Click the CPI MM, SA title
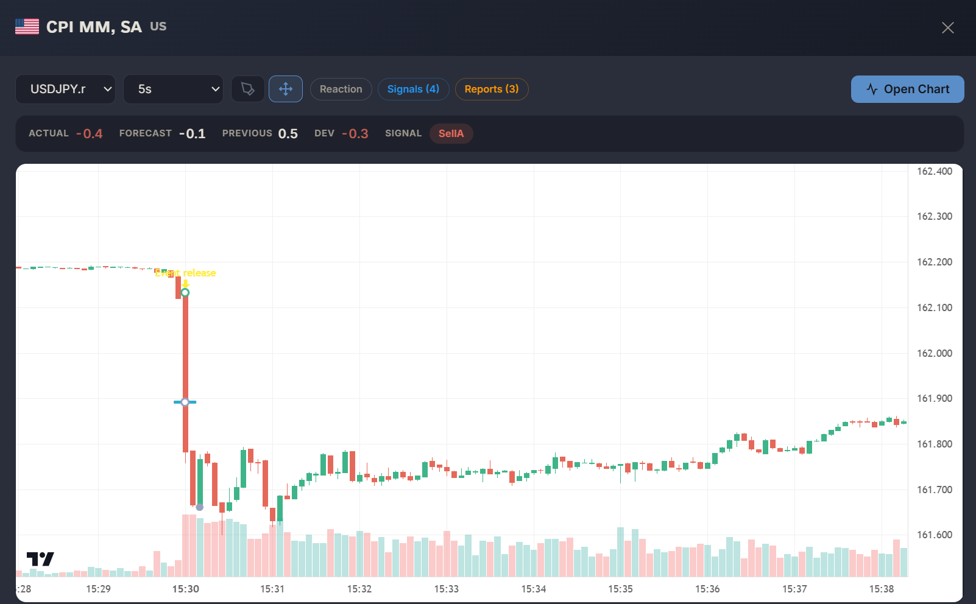 94,27
